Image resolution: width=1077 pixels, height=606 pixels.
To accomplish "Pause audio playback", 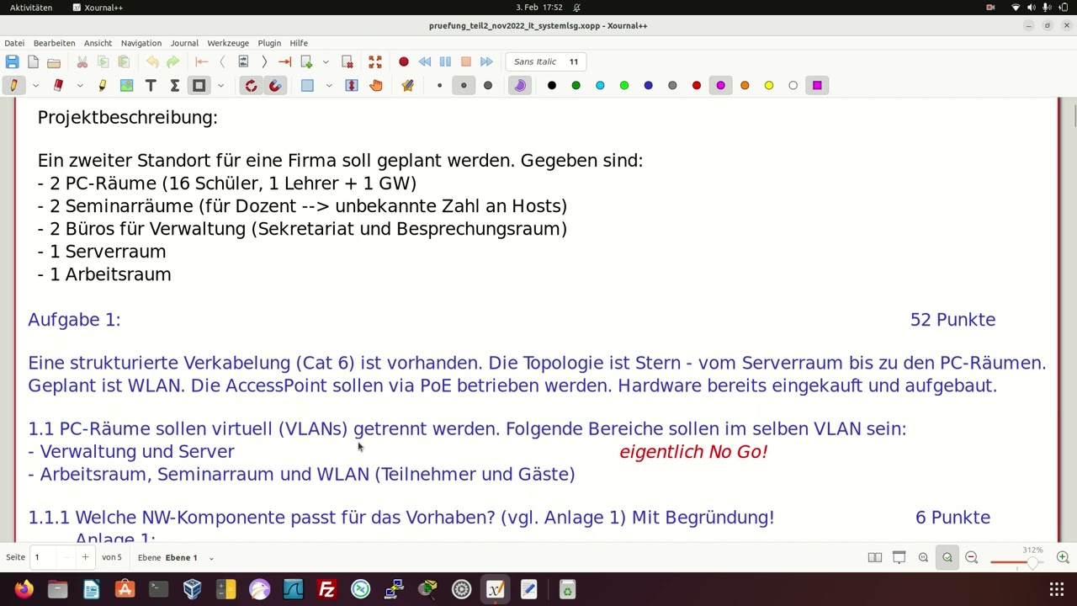I will click(x=445, y=61).
